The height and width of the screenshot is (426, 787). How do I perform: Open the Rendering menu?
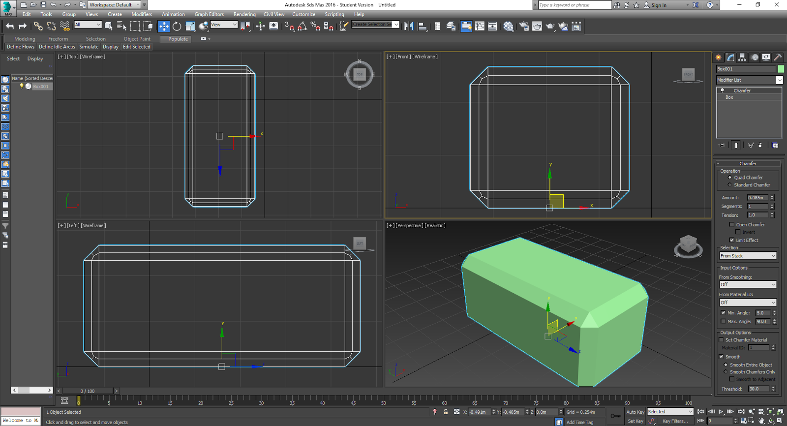click(x=244, y=14)
